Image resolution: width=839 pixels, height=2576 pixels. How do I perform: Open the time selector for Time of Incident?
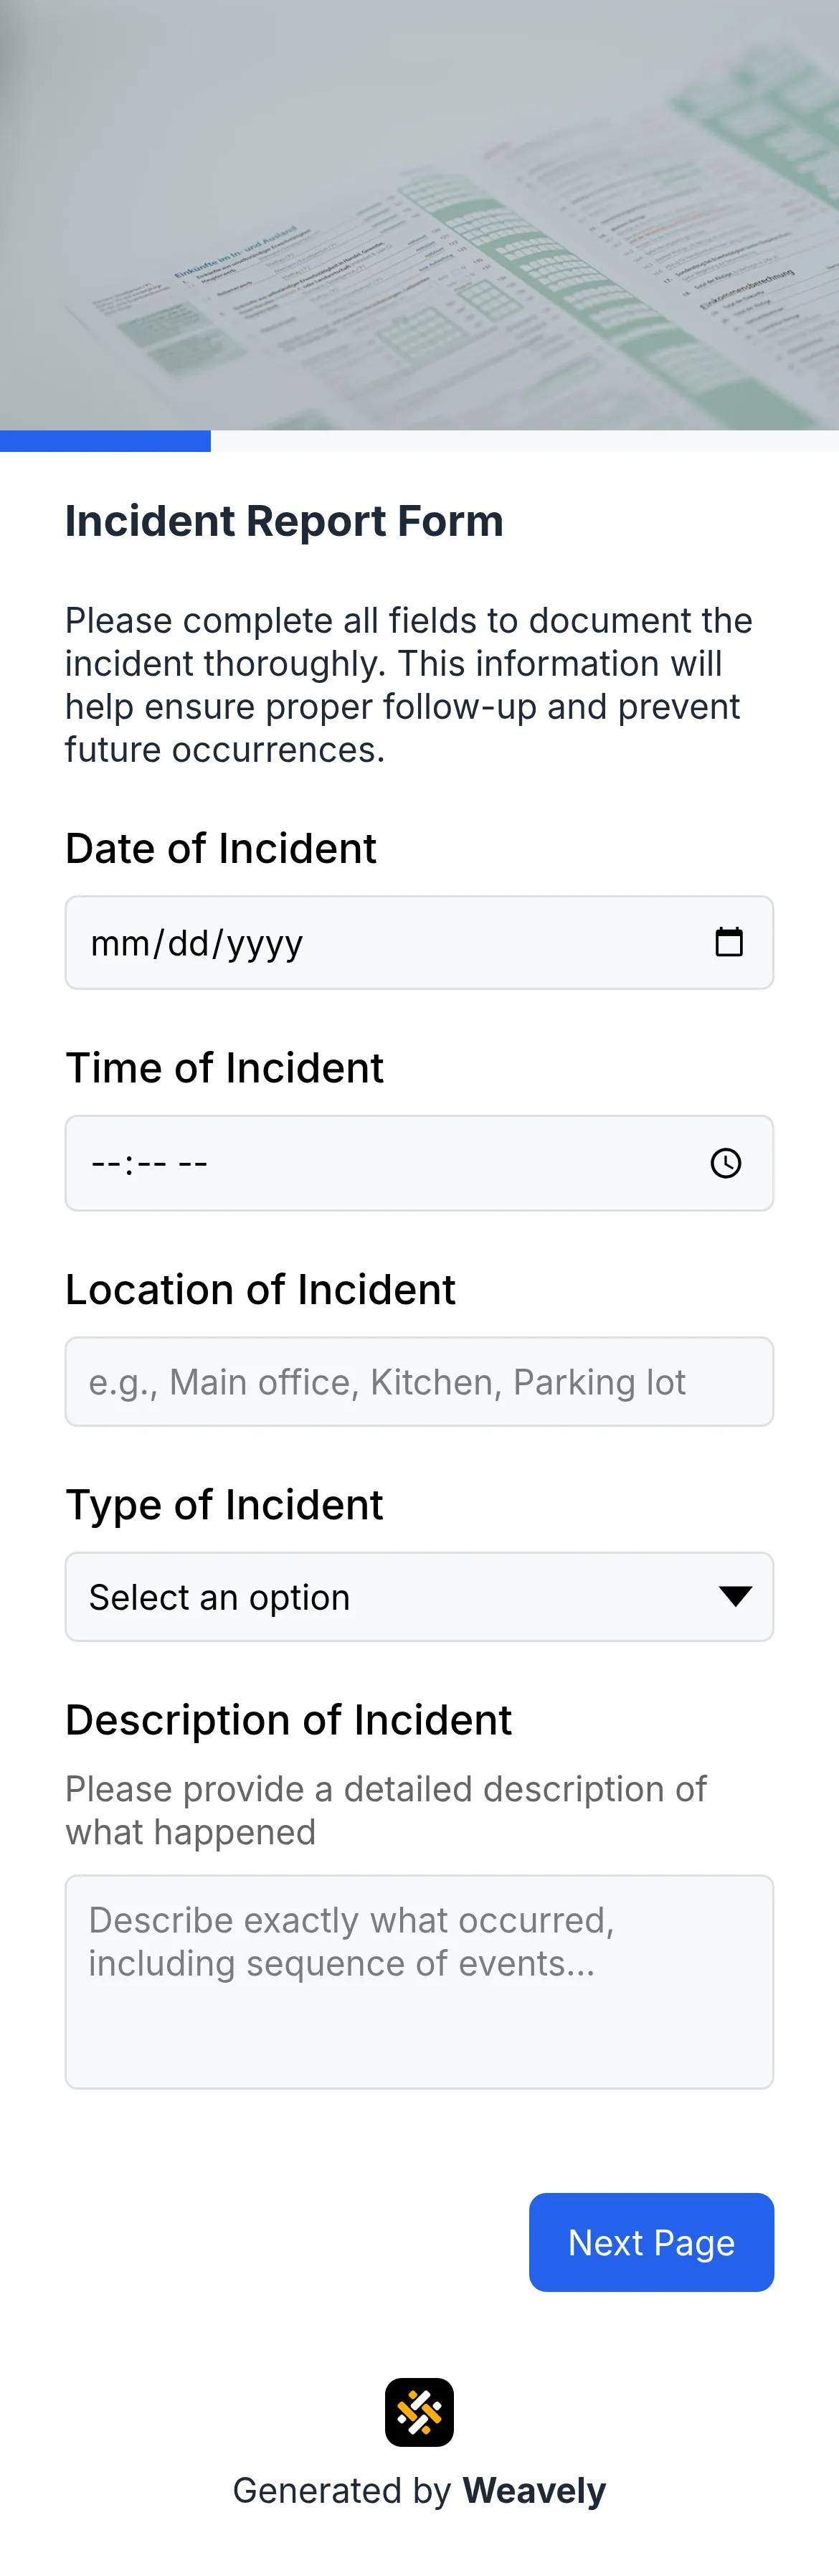(725, 1162)
